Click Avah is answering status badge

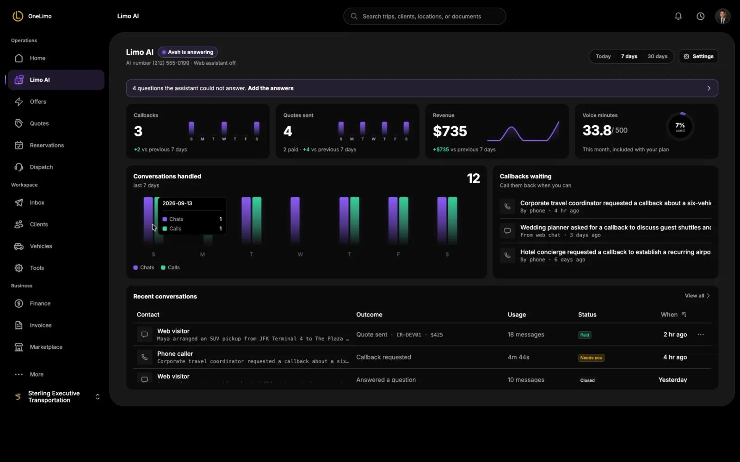tap(188, 52)
